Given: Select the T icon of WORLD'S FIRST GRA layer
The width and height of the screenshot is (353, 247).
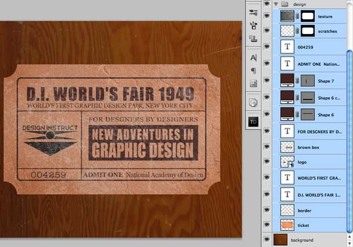Looking at the screenshot, I should tap(287, 178).
